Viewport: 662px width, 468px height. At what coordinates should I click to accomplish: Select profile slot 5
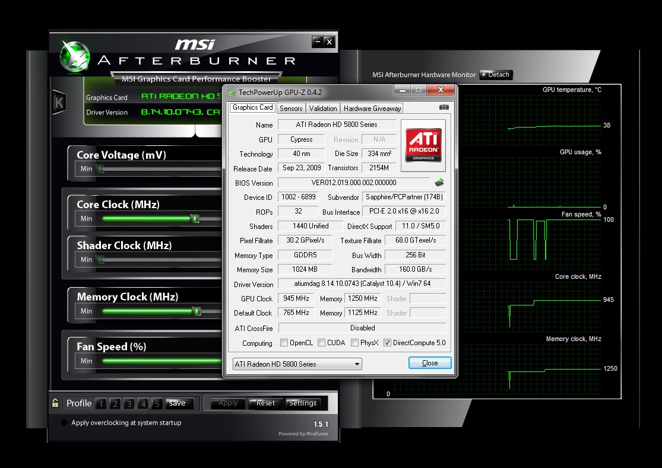(157, 404)
